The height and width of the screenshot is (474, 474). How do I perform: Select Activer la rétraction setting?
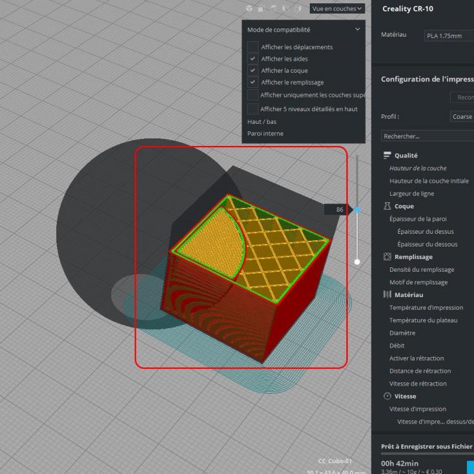(416, 358)
